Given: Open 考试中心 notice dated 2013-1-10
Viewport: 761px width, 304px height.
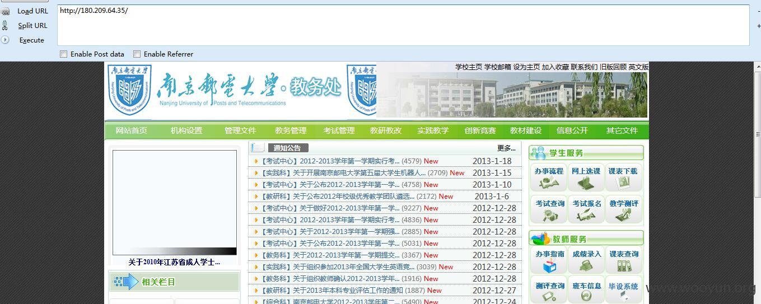Looking at the screenshot, I should pyautogui.click(x=330, y=184).
